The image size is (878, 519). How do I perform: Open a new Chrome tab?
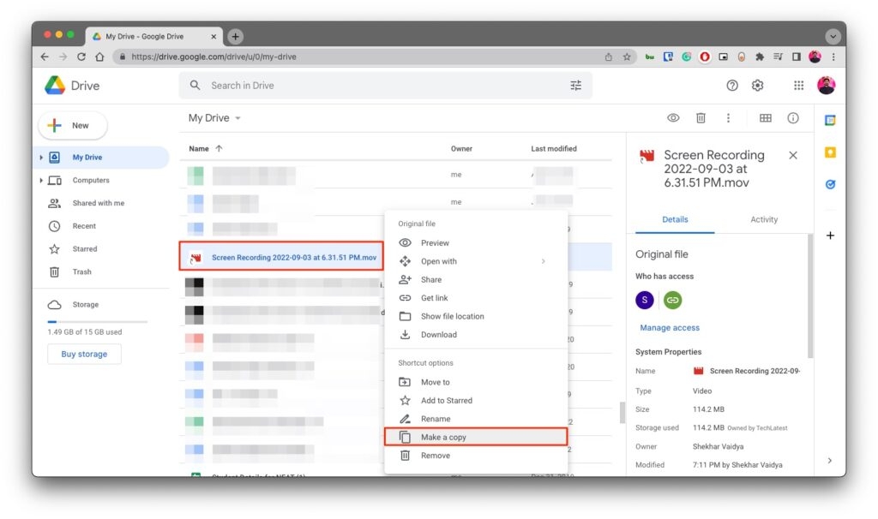pyautogui.click(x=235, y=36)
